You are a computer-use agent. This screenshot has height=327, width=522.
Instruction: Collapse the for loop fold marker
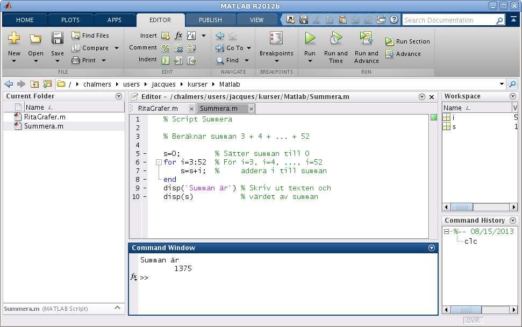pos(159,162)
